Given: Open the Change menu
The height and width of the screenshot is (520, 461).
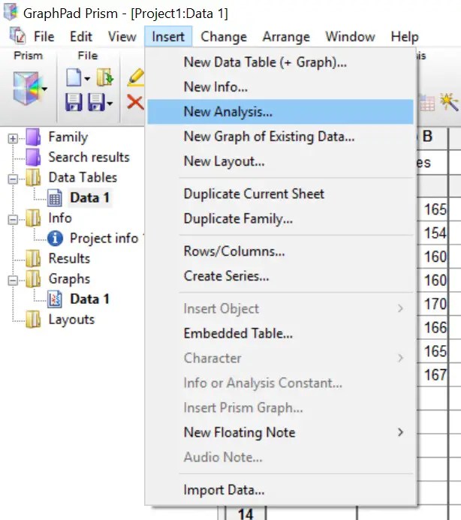Looking at the screenshot, I should click(x=224, y=37).
